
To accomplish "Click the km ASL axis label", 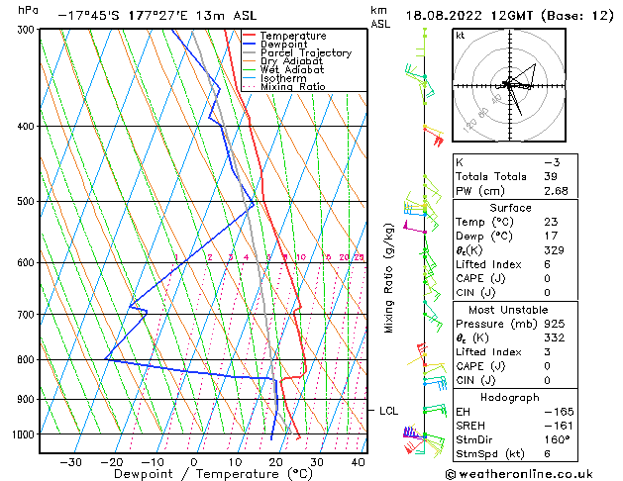I will coord(380,17).
